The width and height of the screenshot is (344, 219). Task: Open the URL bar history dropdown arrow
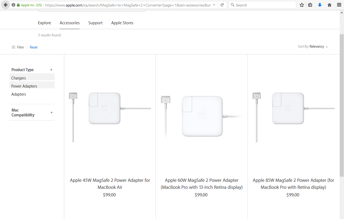(x=214, y=5)
